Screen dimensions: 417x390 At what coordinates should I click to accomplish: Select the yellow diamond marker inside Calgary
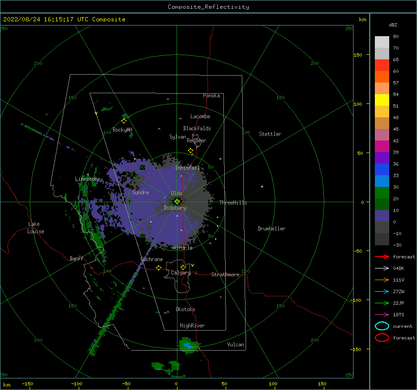pyautogui.click(x=183, y=267)
